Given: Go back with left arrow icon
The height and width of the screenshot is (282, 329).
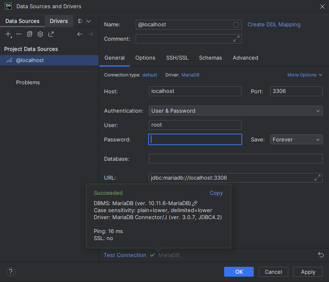Looking at the screenshot, I should click(80, 34).
